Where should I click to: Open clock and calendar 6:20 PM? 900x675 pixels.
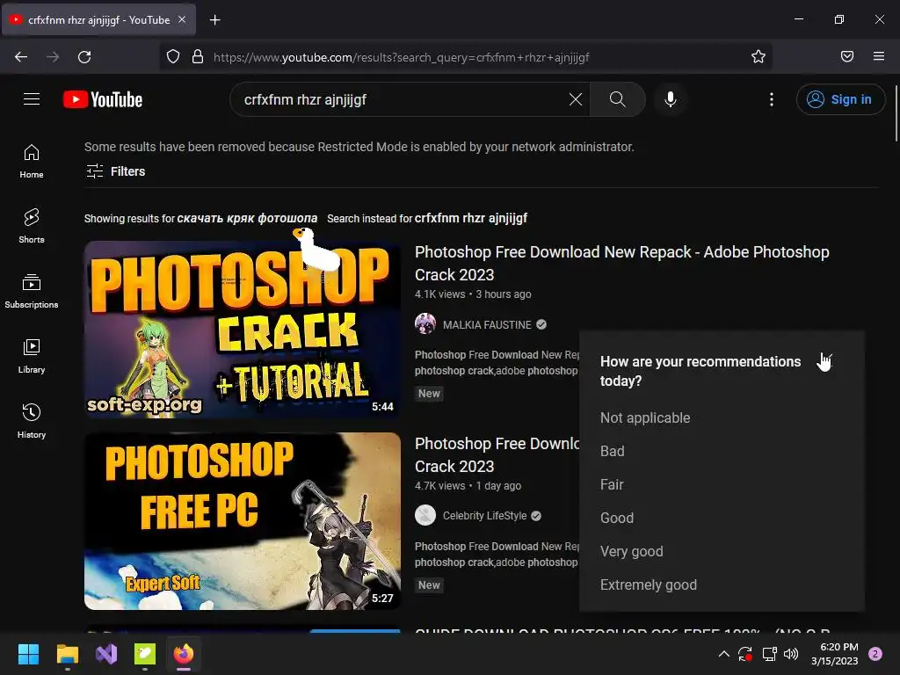835,654
